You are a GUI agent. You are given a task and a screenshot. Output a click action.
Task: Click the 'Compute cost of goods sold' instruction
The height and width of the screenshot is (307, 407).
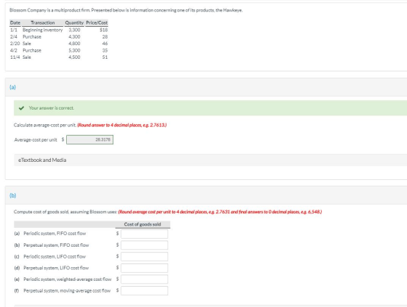click(x=65, y=212)
